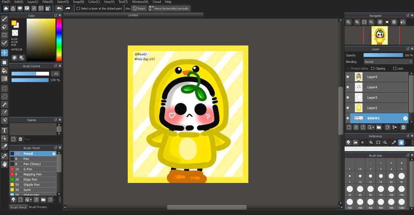Click the Redo arrow button

[68, 8]
